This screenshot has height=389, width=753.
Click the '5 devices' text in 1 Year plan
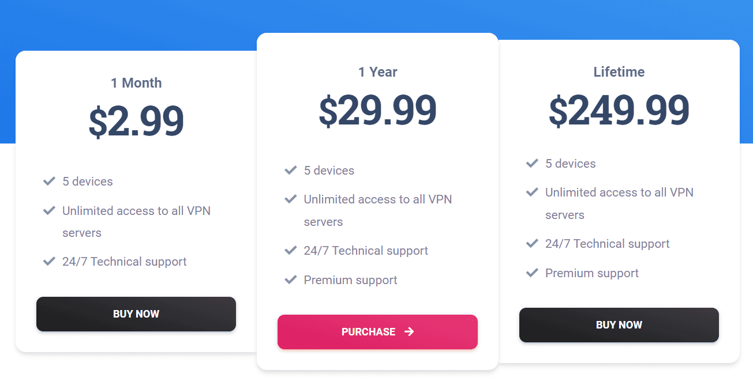[328, 170]
